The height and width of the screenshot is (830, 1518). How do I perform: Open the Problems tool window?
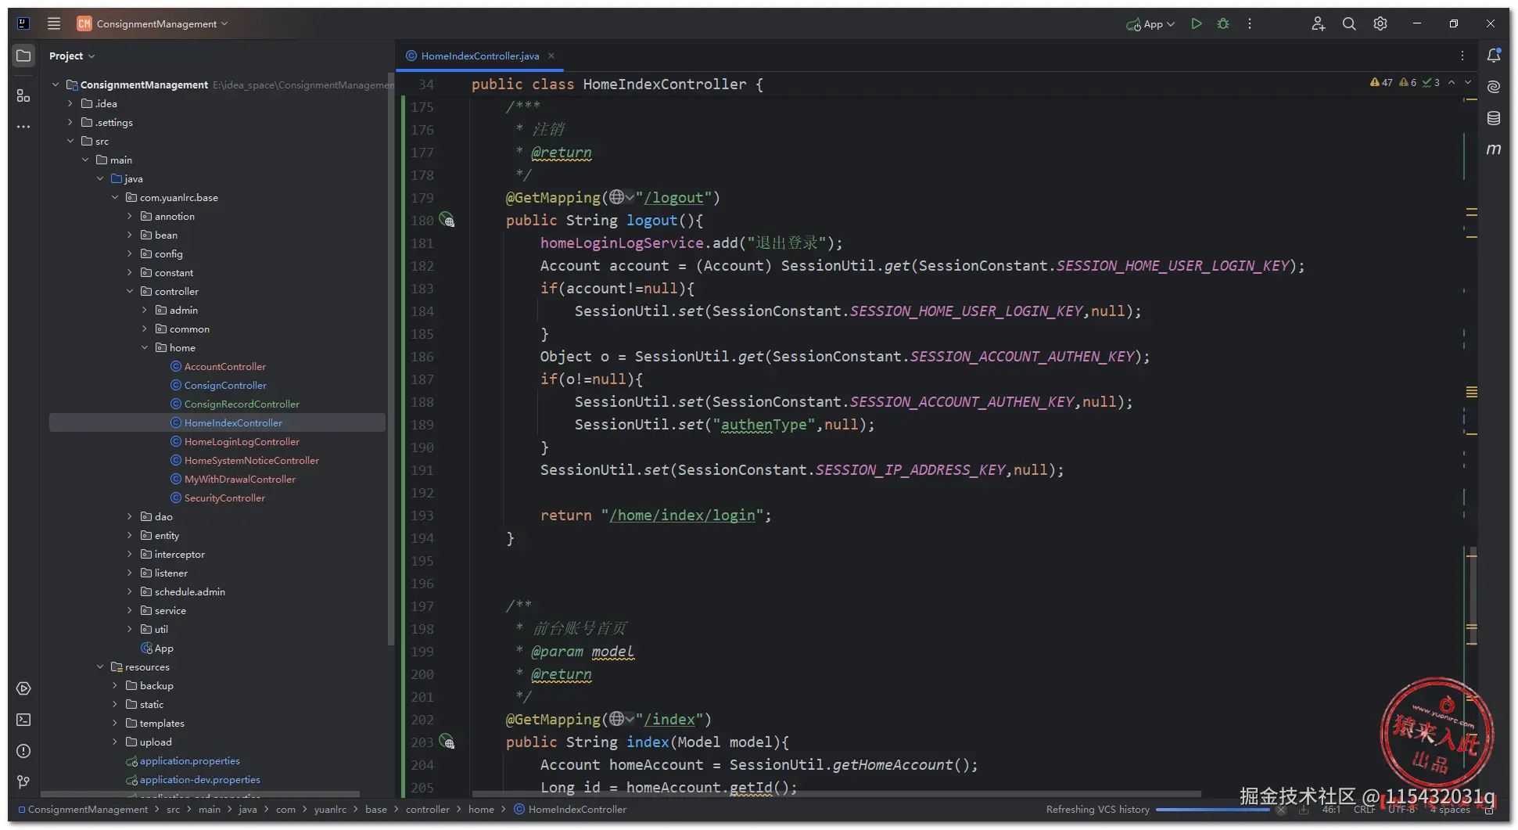click(23, 751)
